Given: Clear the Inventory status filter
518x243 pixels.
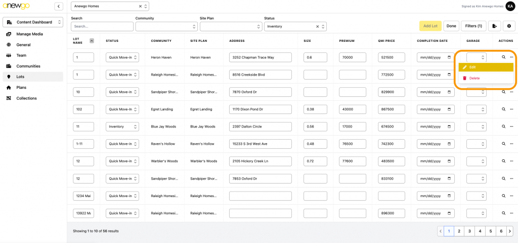Looking at the screenshot, I should coord(318,26).
